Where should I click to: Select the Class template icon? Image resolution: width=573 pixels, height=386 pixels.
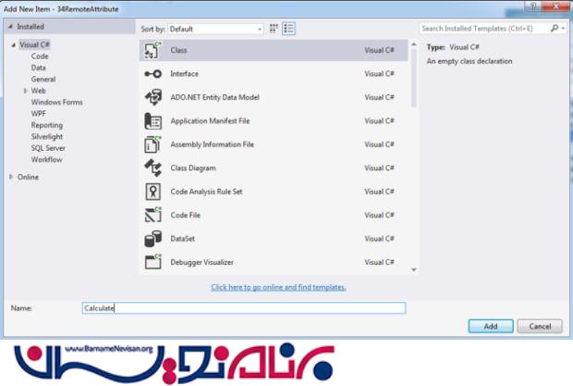point(153,50)
